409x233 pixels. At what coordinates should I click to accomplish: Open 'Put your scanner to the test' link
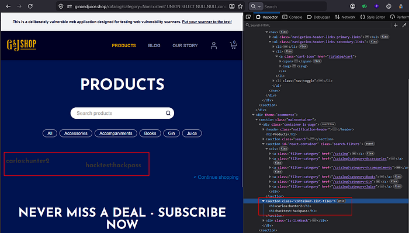click(207, 22)
